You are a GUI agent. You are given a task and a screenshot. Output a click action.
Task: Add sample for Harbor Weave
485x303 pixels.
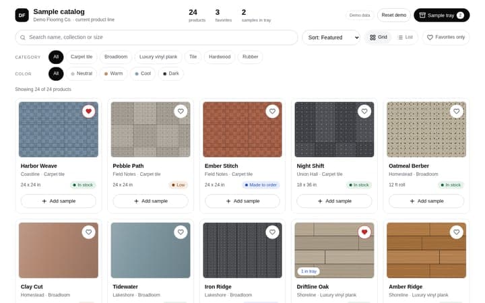[59, 201]
